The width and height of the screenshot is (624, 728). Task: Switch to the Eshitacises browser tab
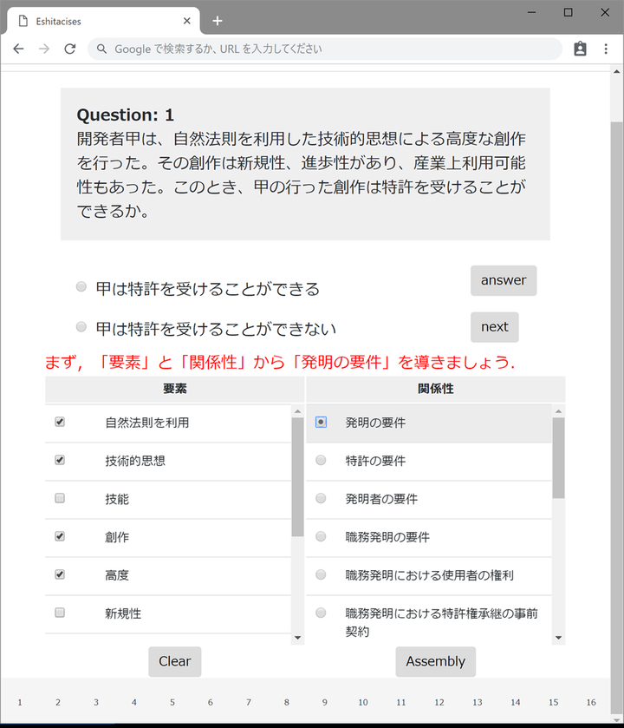104,21
